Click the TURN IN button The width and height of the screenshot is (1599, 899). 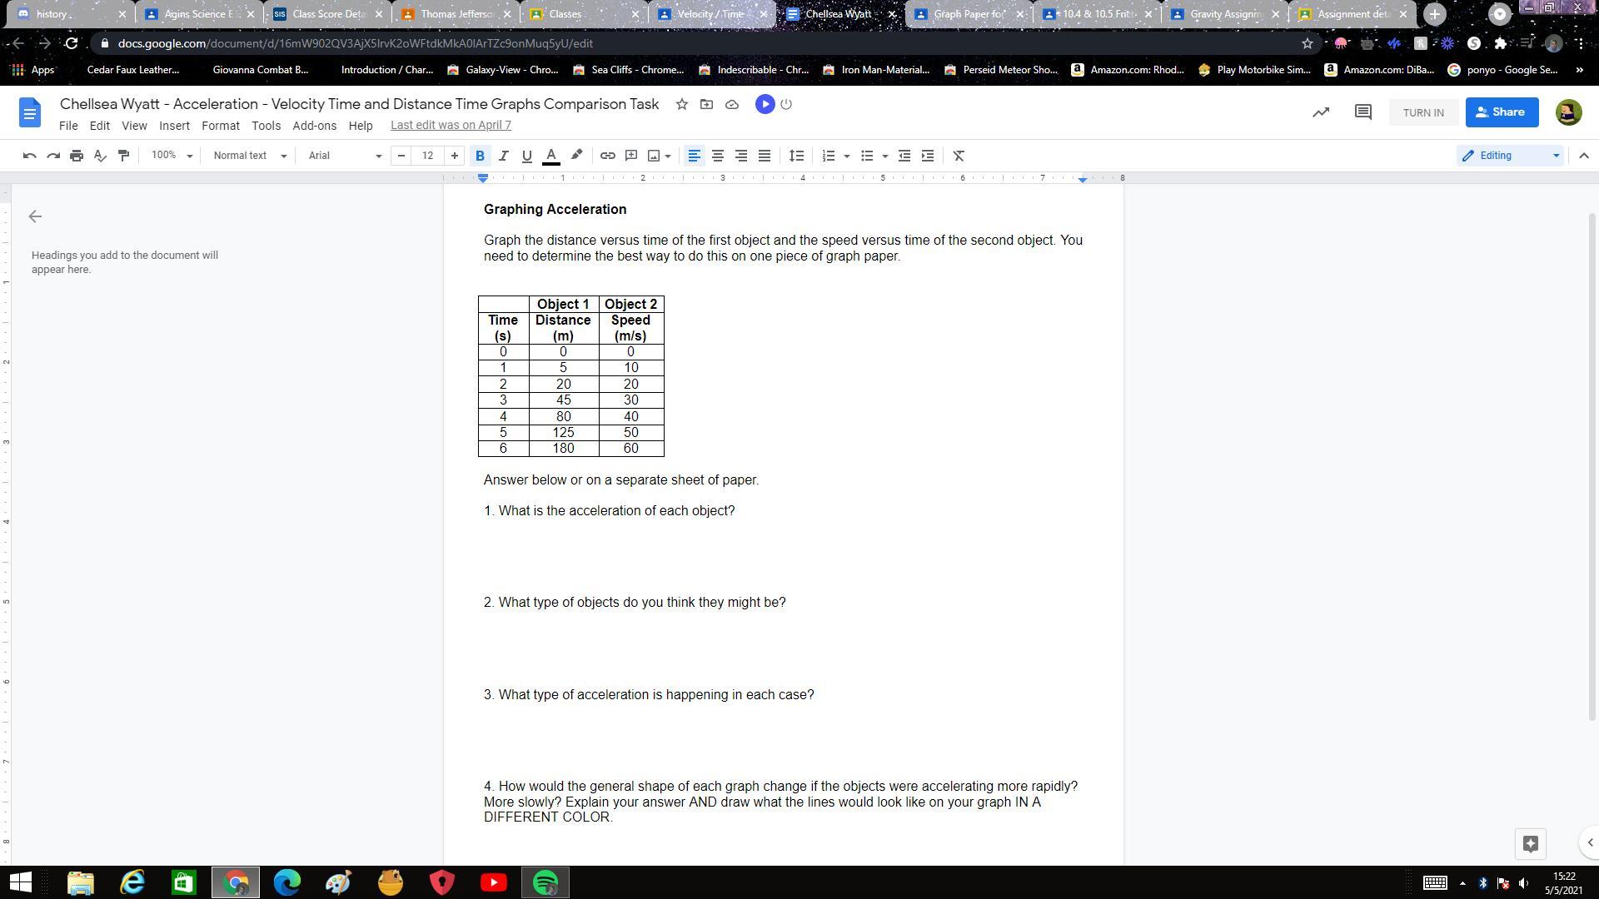[1422, 112]
